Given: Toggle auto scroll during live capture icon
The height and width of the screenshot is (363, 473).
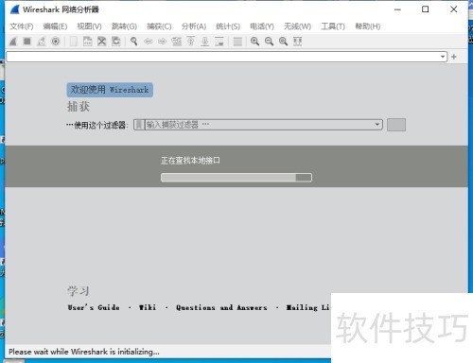Looking at the screenshot, I should pyautogui.click(x=219, y=42).
